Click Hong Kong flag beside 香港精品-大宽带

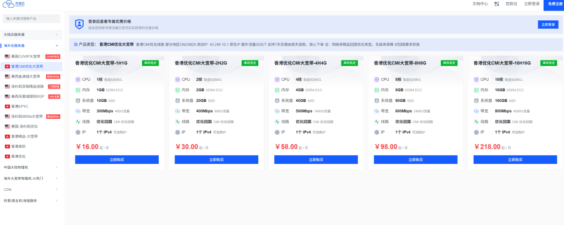coord(7,136)
